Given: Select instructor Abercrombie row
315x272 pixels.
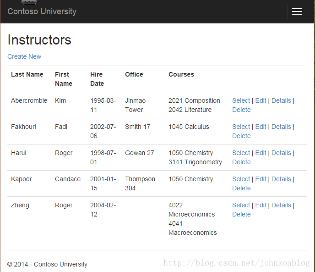Looking at the screenshot, I should 241,100.
